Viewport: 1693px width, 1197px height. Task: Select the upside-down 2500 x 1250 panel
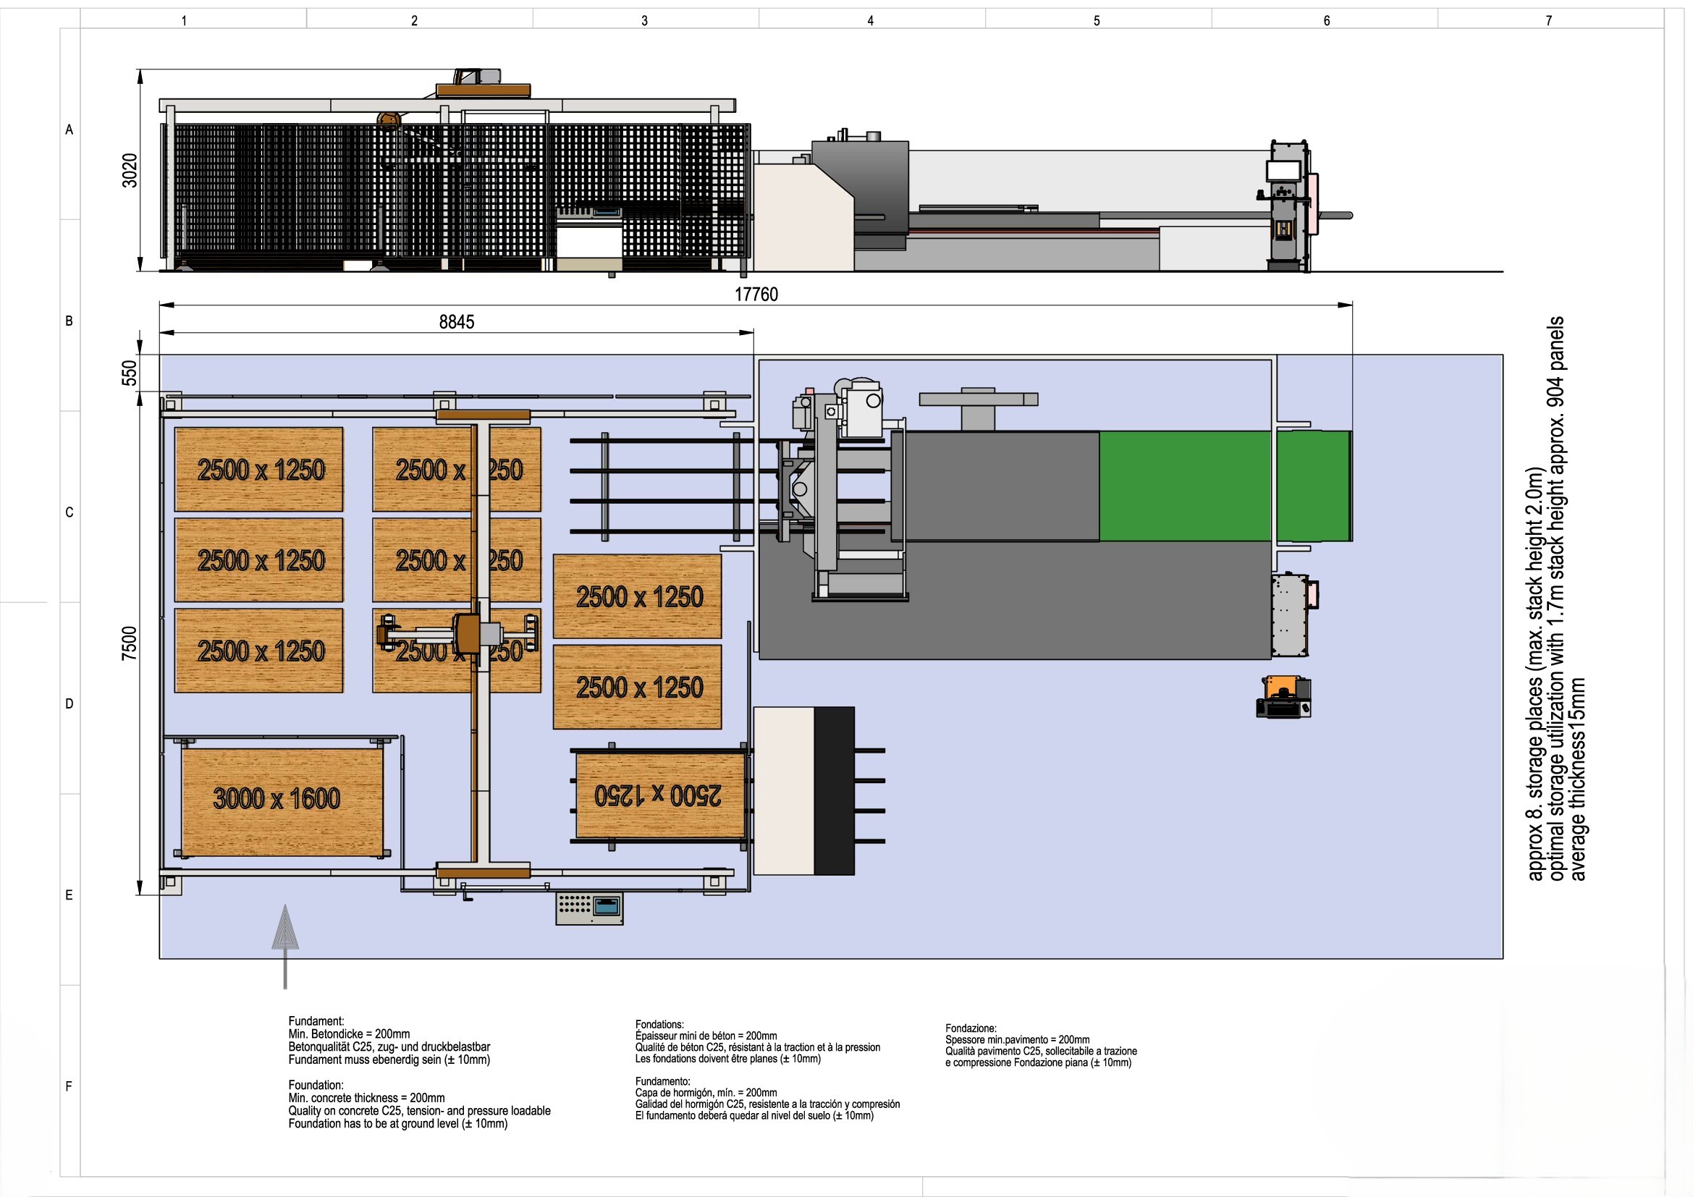[x=659, y=795]
